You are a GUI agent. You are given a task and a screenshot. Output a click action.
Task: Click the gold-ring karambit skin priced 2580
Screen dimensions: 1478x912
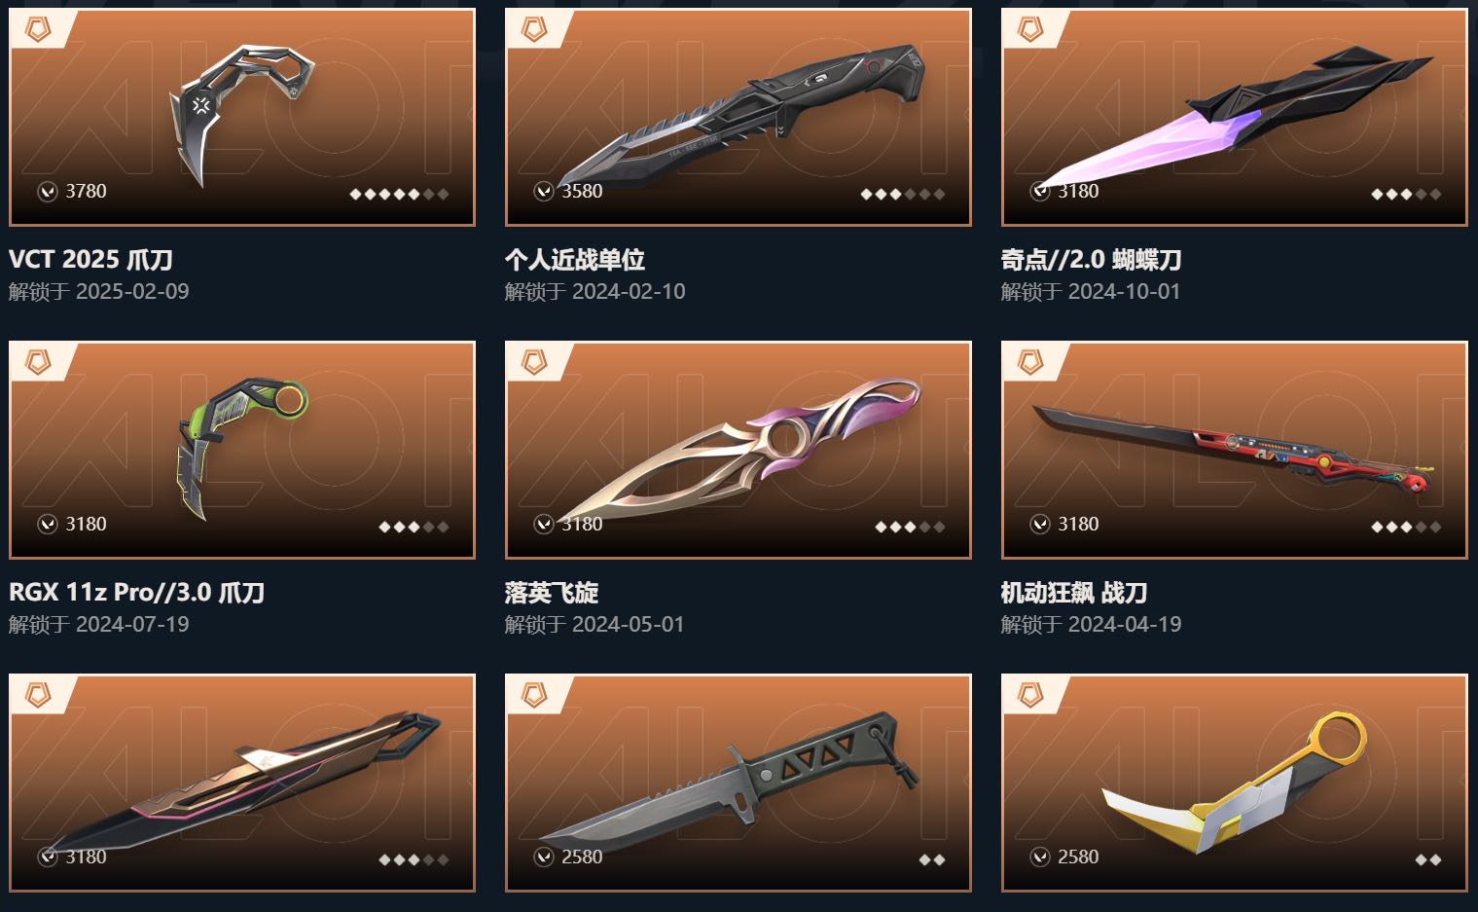tap(1235, 783)
